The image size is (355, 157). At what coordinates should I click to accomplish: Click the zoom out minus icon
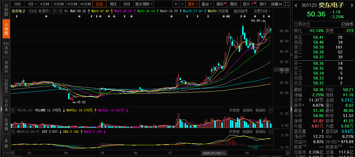point(182,4)
